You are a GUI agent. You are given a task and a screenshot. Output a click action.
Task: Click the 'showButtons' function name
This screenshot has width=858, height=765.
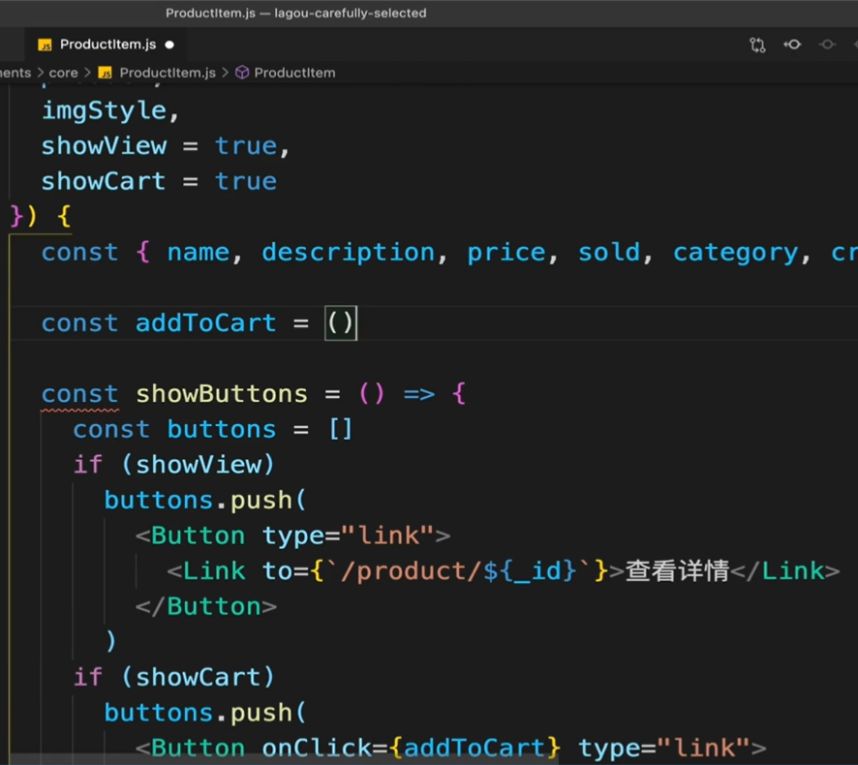222,394
